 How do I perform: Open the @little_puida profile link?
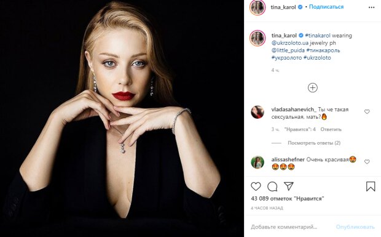click(288, 50)
